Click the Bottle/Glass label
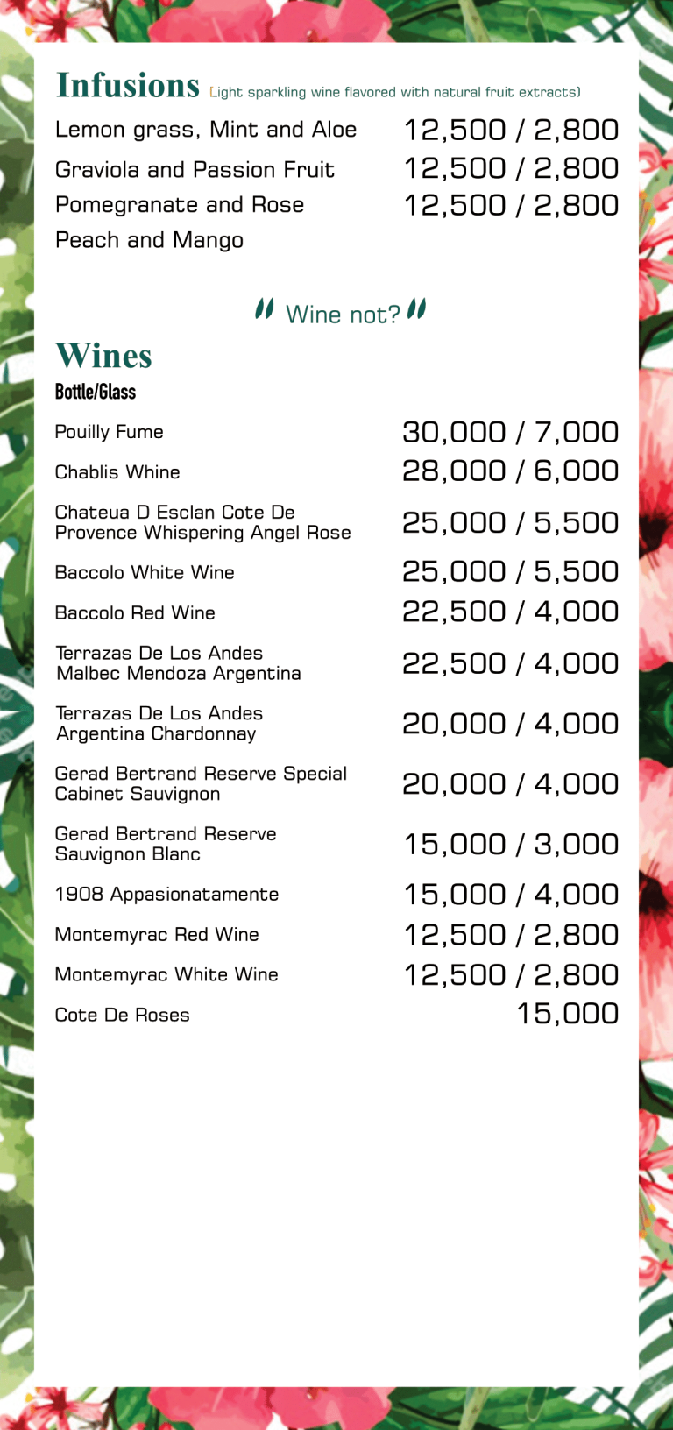Viewport: 673px width, 1430px height. pyautogui.click(x=96, y=392)
